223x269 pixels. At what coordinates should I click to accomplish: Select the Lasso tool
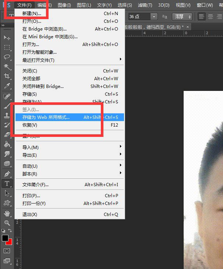point(7,57)
